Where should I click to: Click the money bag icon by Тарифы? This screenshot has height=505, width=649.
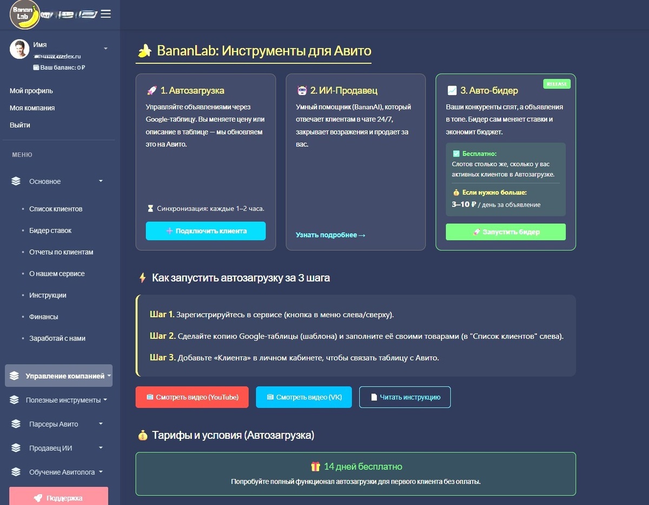click(143, 435)
